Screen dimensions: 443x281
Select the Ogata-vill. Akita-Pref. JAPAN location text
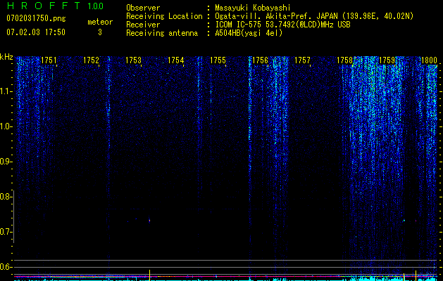[314, 16]
